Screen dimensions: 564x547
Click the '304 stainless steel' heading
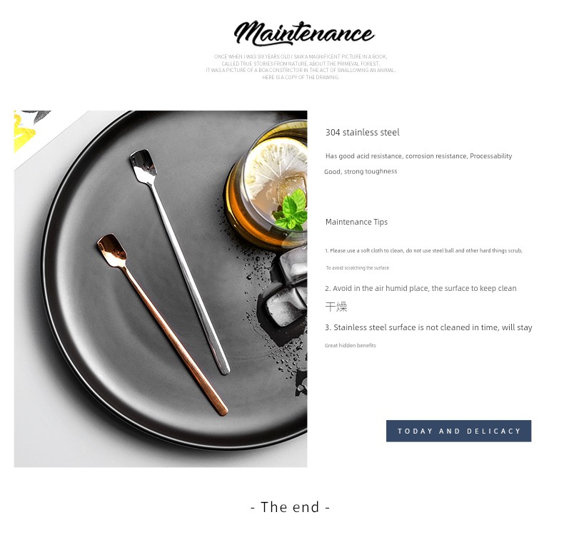tap(362, 132)
